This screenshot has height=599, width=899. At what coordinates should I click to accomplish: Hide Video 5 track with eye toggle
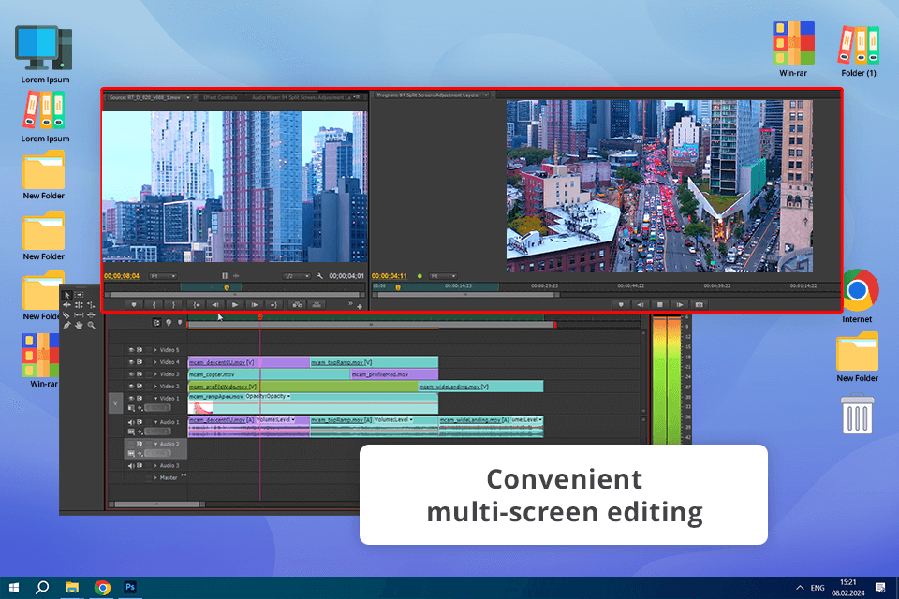point(131,350)
